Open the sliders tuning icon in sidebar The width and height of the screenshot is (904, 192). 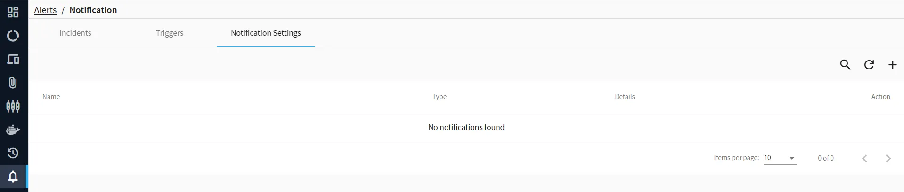coord(13,106)
